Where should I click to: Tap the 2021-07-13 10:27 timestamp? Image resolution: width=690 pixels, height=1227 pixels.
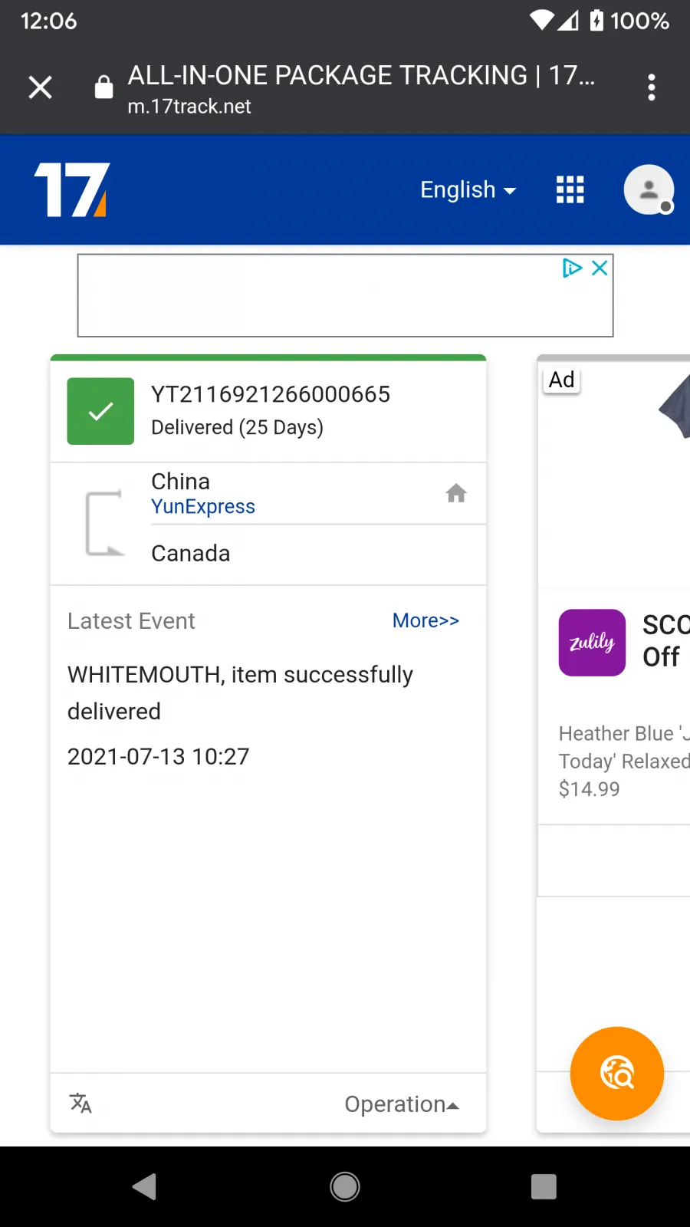pyautogui.click(x=159, y=757)
